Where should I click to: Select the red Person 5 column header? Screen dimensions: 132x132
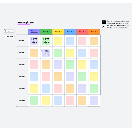point(82,32)
